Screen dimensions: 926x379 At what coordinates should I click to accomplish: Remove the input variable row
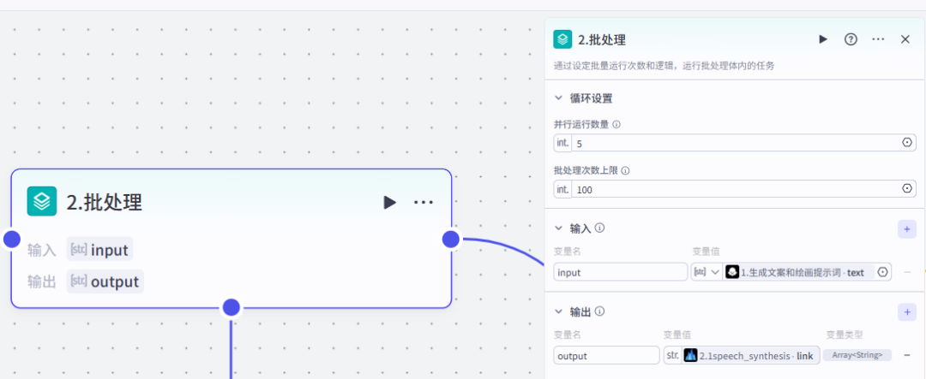tap(907, 272)
